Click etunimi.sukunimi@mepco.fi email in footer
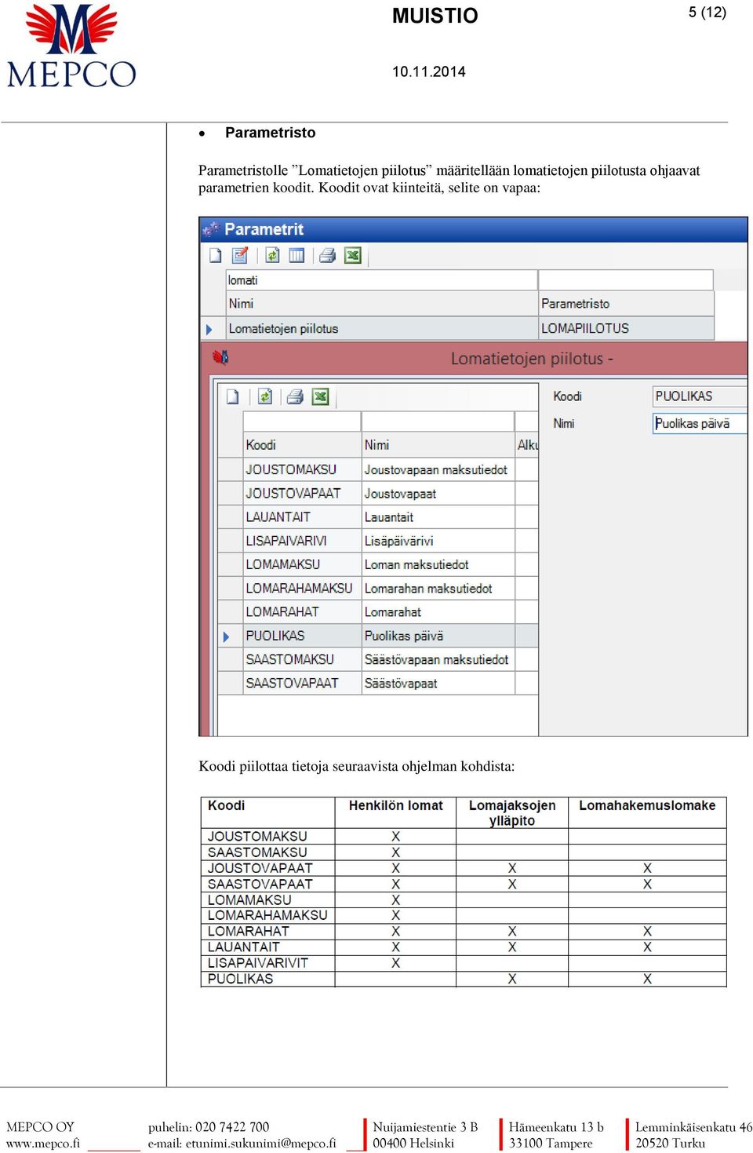 [261, 1144]
